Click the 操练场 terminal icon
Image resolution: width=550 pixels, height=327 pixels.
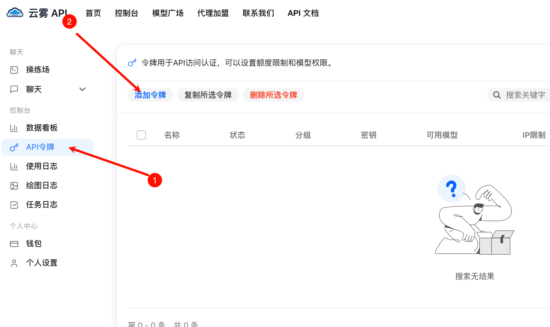14,70
